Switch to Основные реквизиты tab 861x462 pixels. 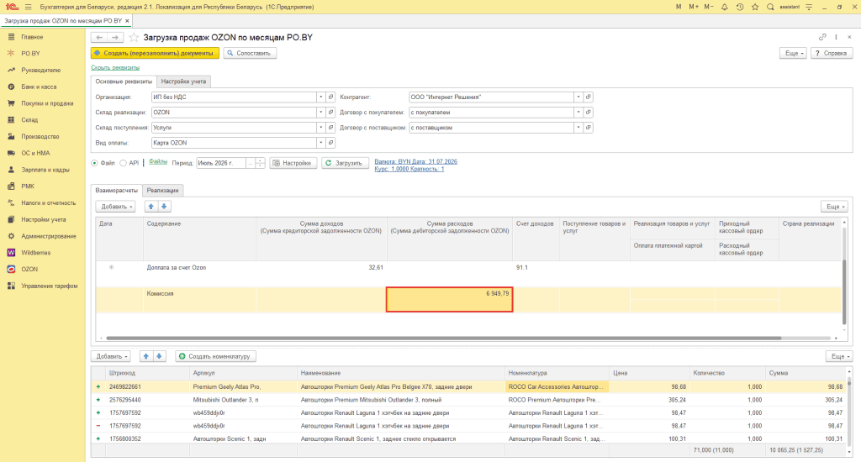tap(124, 81)
